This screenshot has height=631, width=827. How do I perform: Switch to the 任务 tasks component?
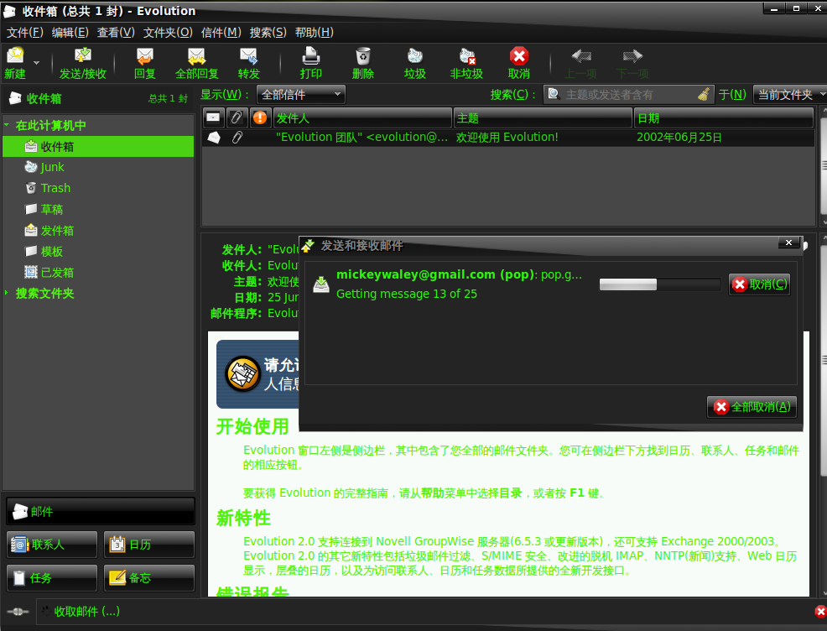52,577
